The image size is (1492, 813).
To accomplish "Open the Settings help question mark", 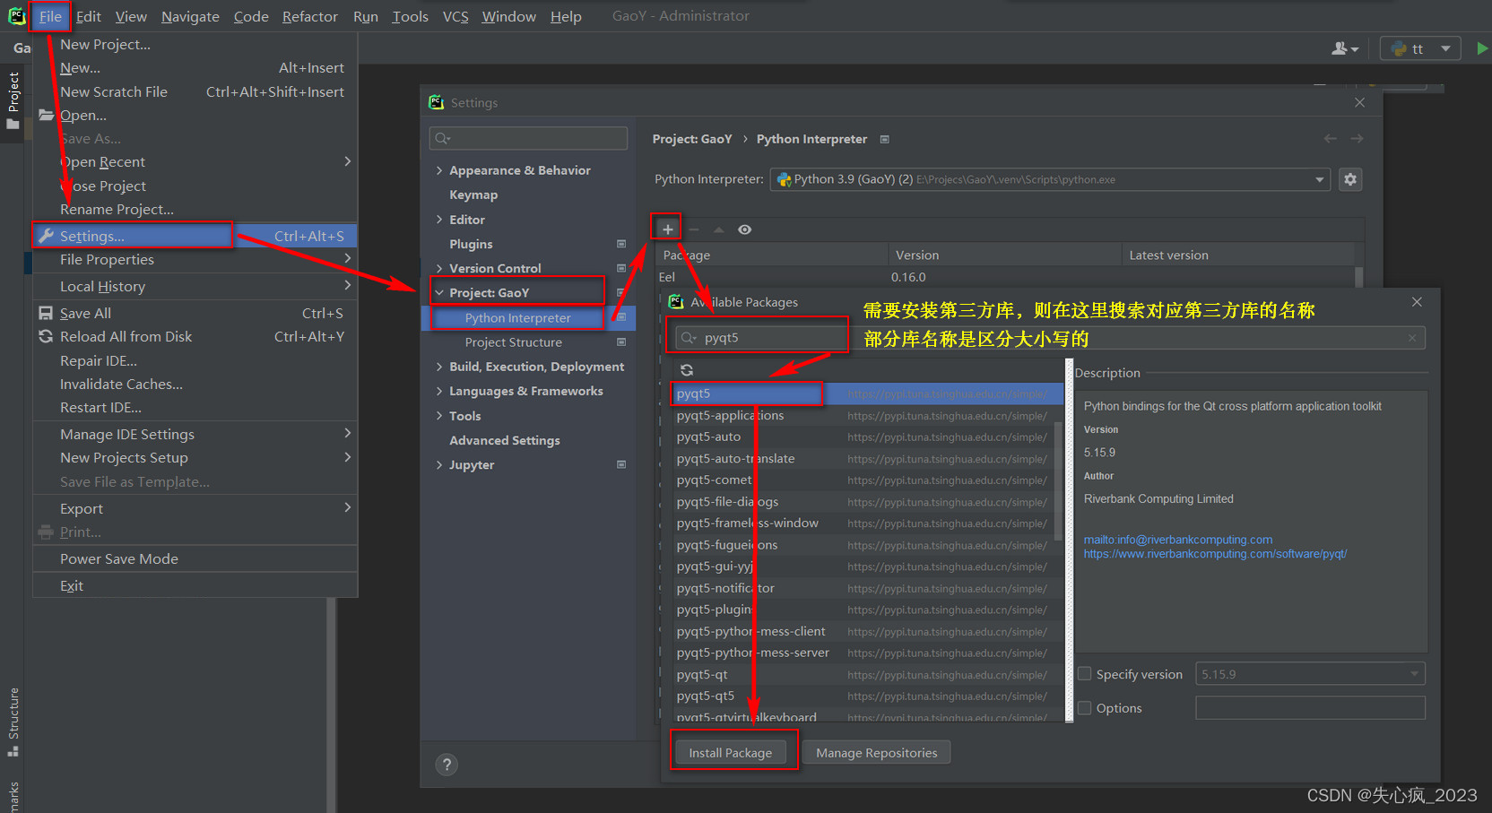I will pyautogui.click(x=447, y=765).
